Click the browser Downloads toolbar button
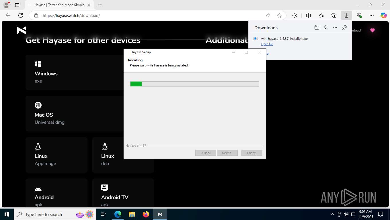Viewport: 390px width, 220px height. click(x=346, y=15)
